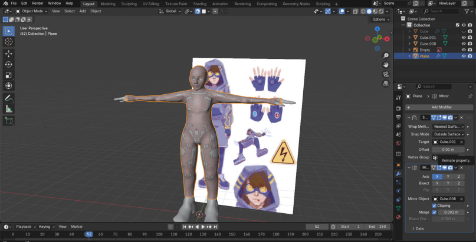
Task: Click the Offset value slider field
Action: click(449, 149)
